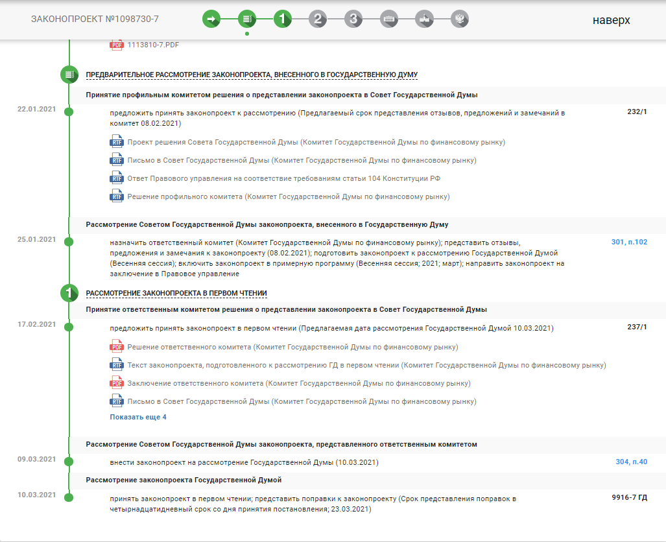
Task: Jump to first reading stage circle '1'
Action: tap(282, 19)
